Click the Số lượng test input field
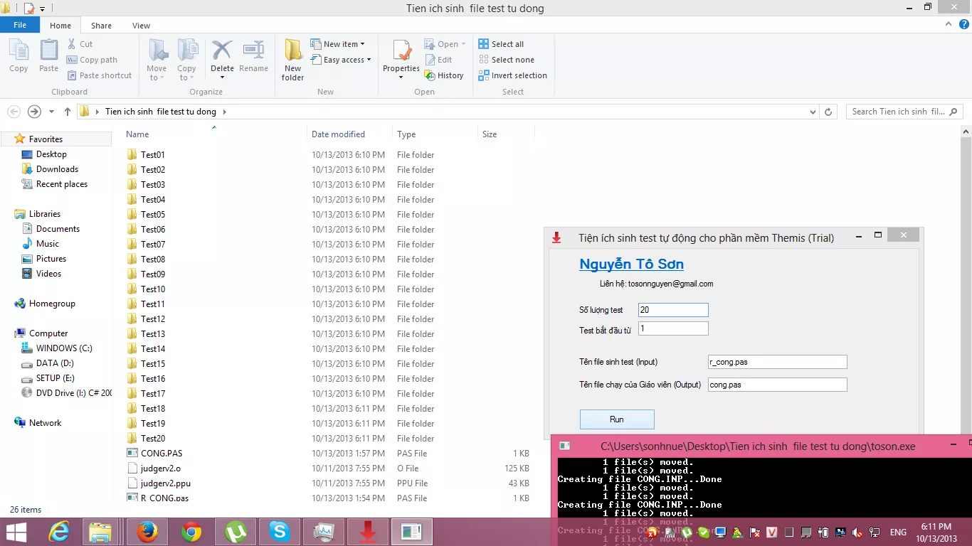Viewport: 972px width, 546px height. pos(673,310)
